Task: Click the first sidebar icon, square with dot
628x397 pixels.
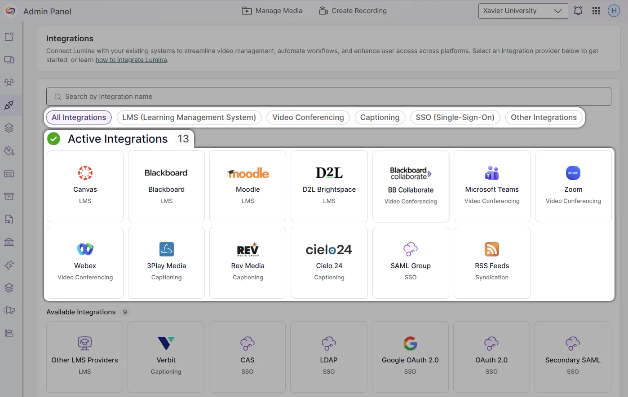Action: point(9,37)
